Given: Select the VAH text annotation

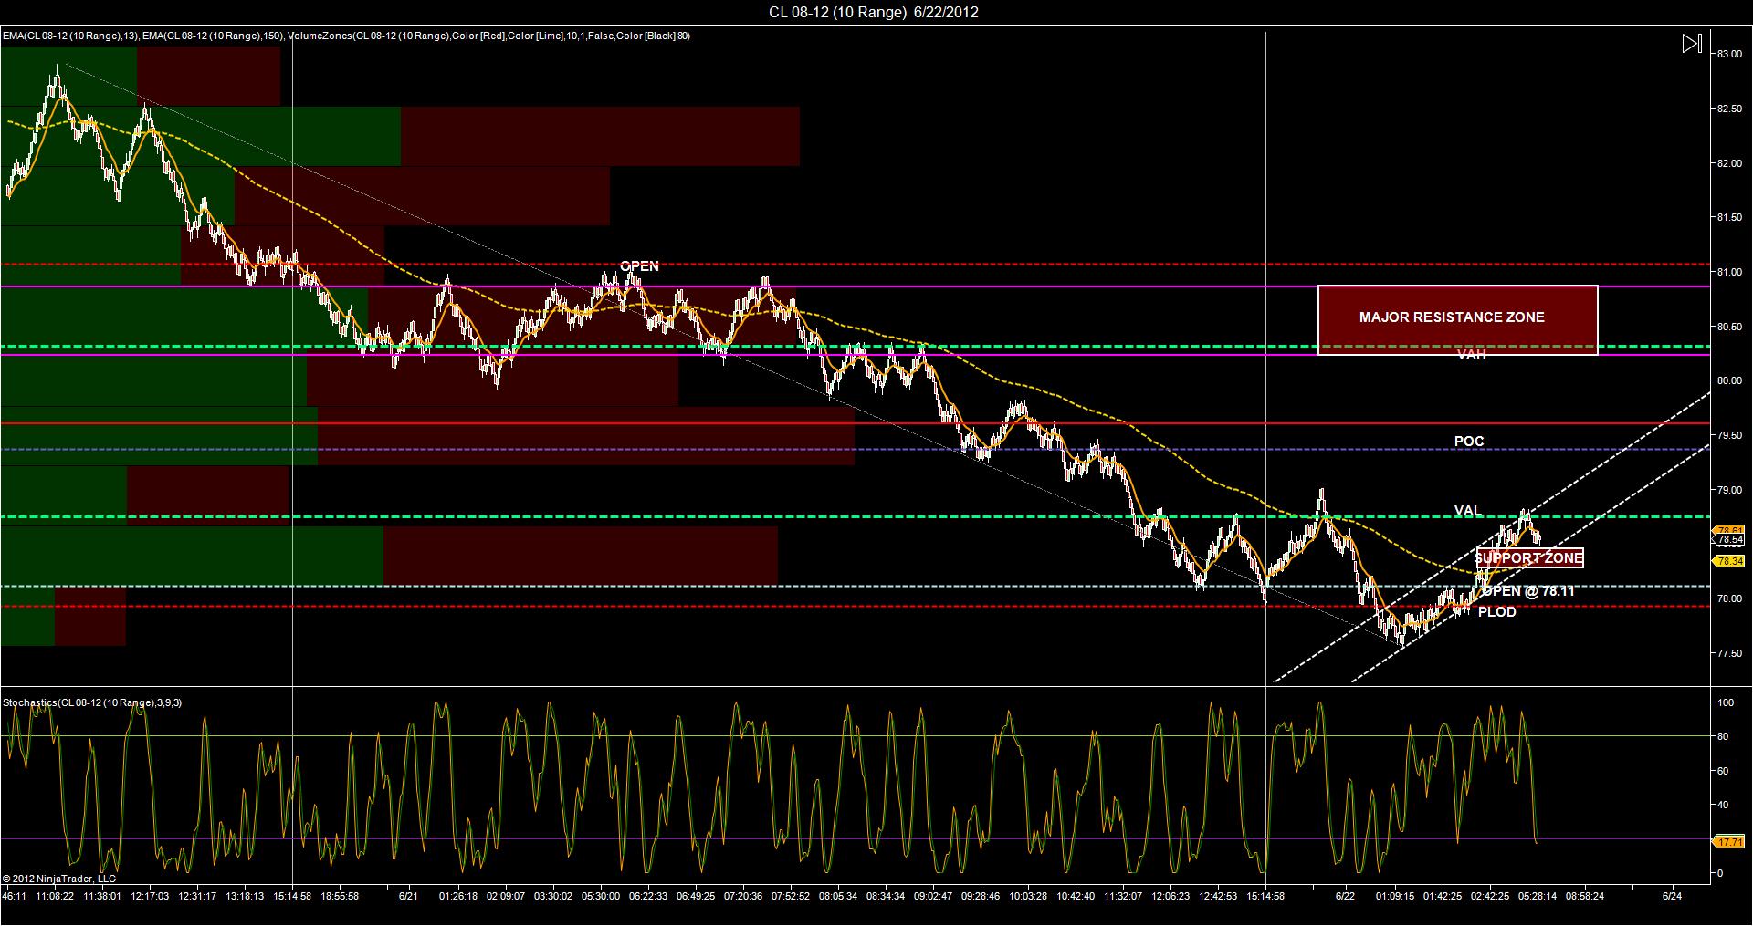Looking at the screenshot, I should (1471, 355).
